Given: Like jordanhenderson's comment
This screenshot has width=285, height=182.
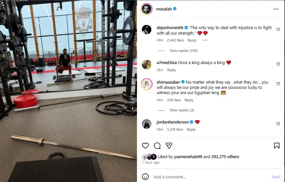Looking at the screenshot, I should [x=278, y=124].
